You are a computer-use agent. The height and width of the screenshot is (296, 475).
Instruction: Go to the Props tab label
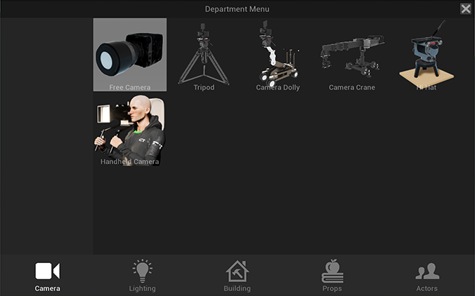point(332,288)
